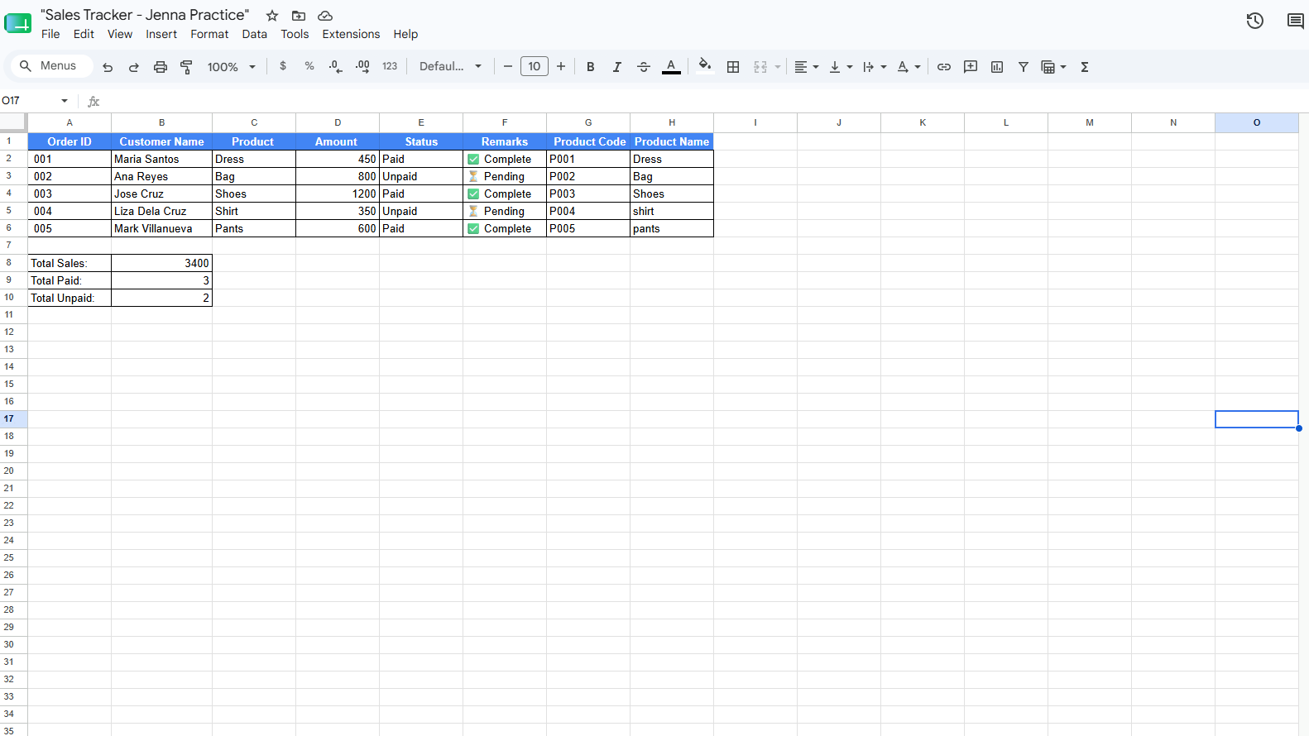This screenshot has width=1309, height=736.
Task: Toggle Strikethrough formatting
Action: 644,67
